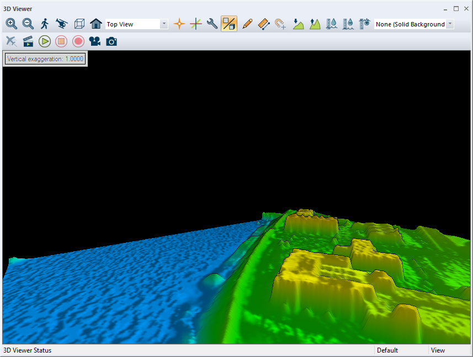The image size is (473, 357).
Task: Minimize the 3D Viewer window
Action: [x=445, y=9]
